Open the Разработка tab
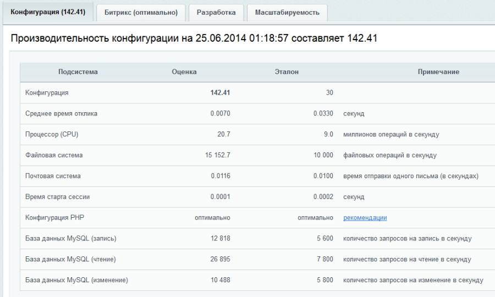 pos(216,13)
